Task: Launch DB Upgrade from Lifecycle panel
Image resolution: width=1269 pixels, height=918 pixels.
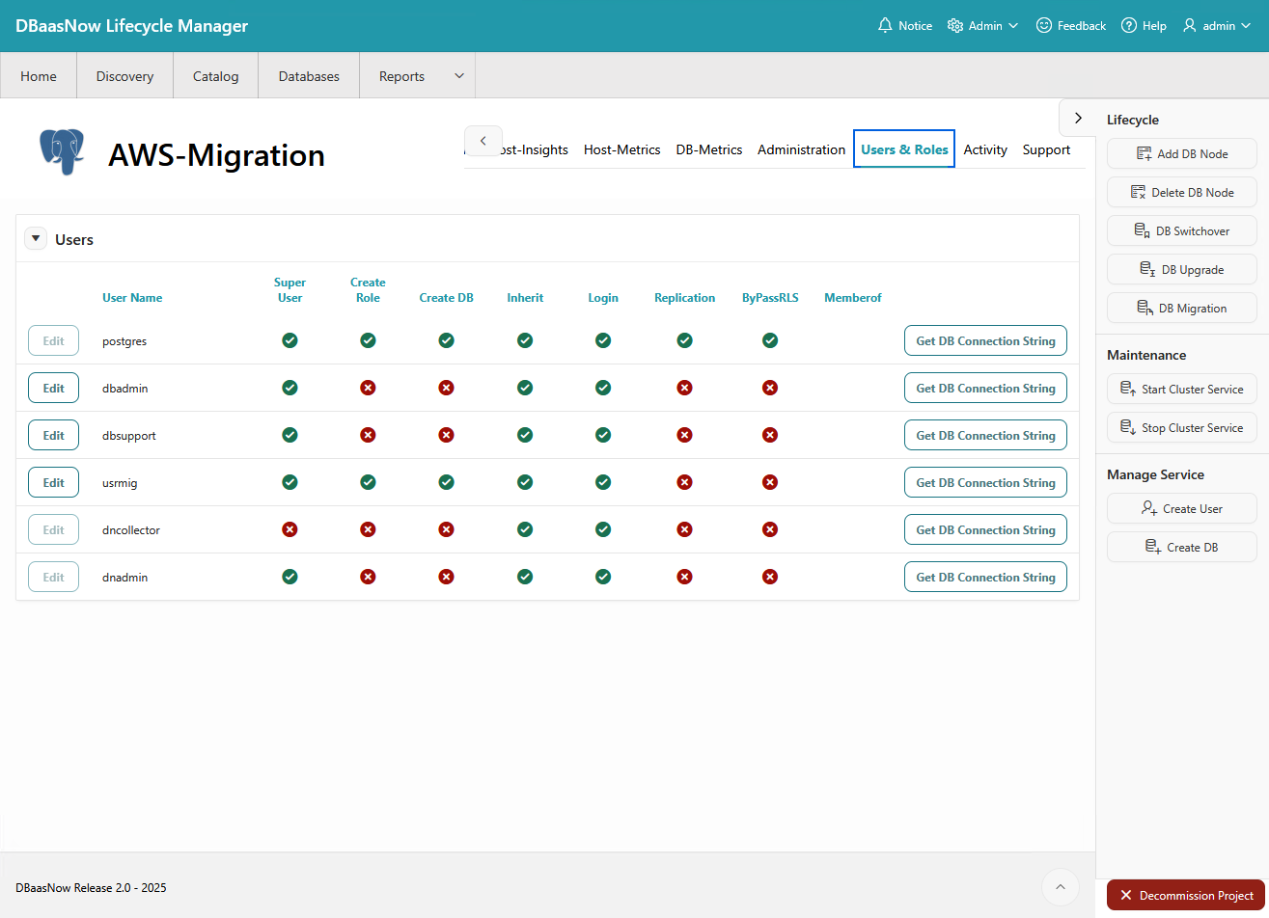Action: pyautogui.click(x=1181, y=270)
